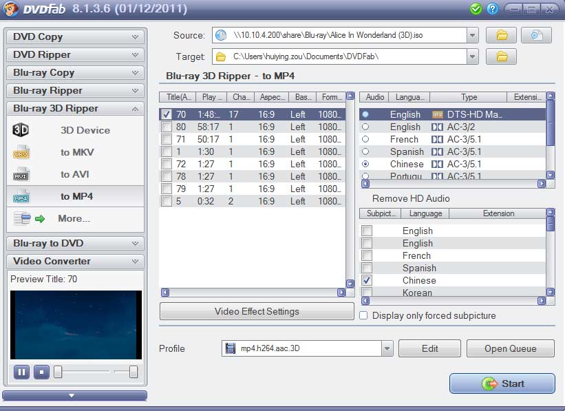Click into the Target path field
Screen dimensions: 565x411
coord(339,56)
